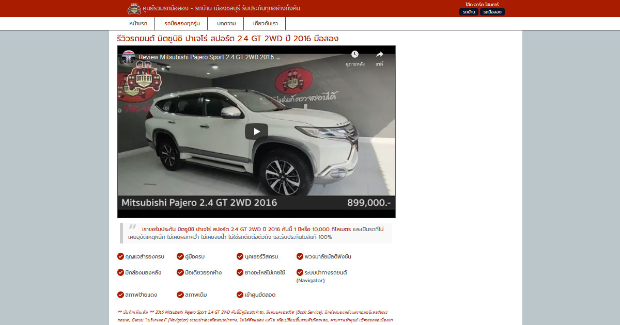Click the red page heading รีวิวรถยนต์ มิตซูบิชิ
The height and width of the screenshot is (325, 620).
(x=227, y=39)
